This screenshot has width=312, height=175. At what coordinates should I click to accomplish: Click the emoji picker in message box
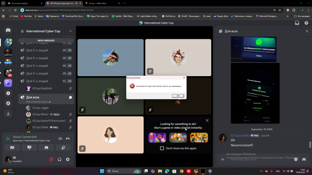coord(296,159)
